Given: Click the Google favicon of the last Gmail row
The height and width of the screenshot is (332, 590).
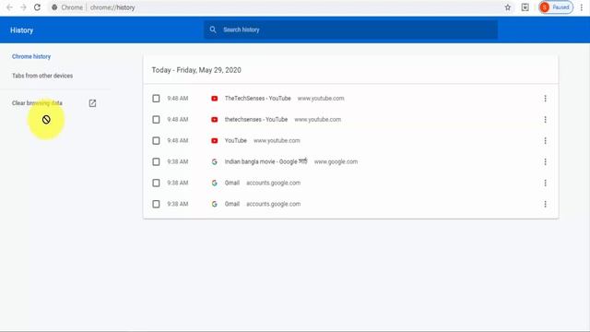Looking at the screenshot, I should click(x=214, y=204).
